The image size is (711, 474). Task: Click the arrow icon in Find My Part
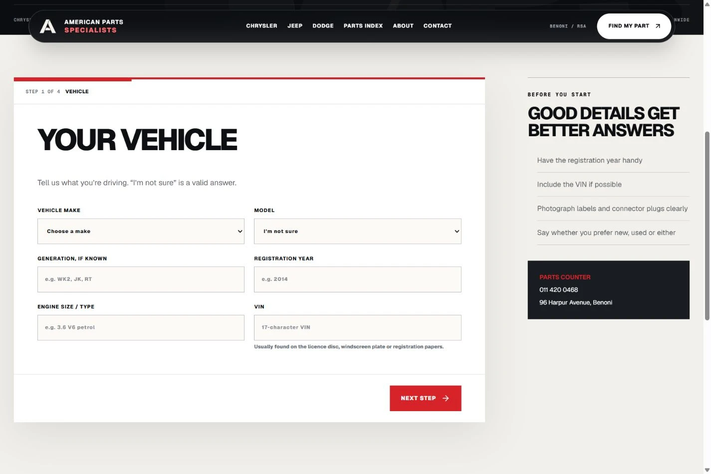click(658, 26)
